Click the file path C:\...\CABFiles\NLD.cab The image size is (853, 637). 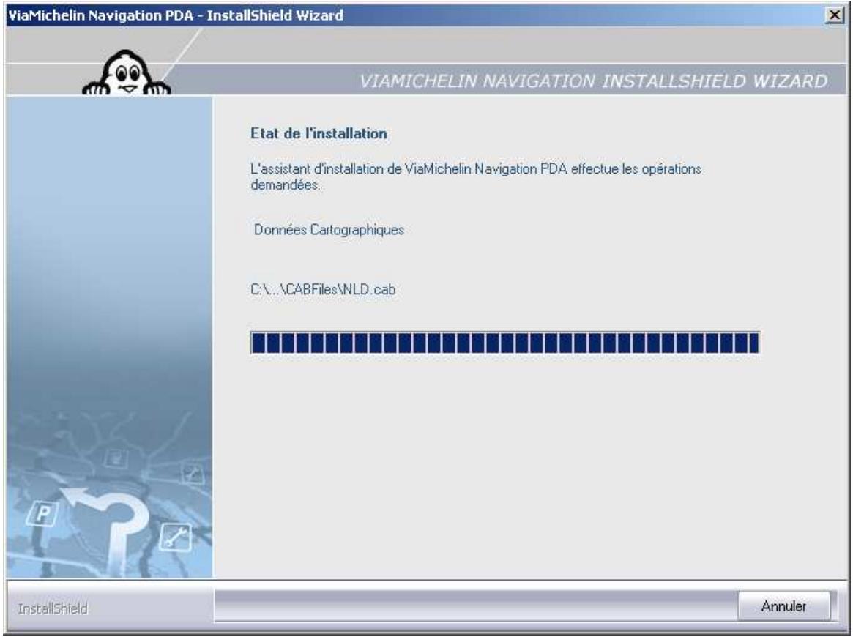click(x=323, y=289)
